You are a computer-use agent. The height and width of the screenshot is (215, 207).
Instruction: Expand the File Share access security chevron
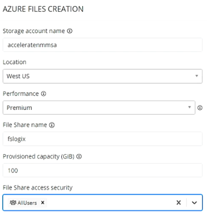pos(194,203)
